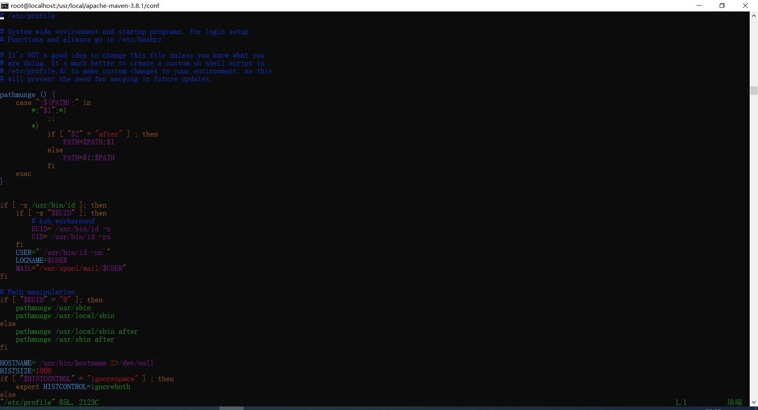Click the 'pathmunge /usr/sbin' line without 'after'
Viewport: 758px width, 410px height.
click(53, 308)
